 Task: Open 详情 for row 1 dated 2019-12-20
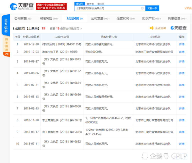pos(181,44)
